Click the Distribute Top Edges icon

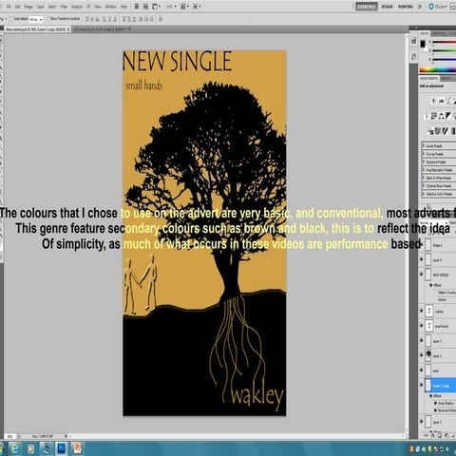point(124,19)
